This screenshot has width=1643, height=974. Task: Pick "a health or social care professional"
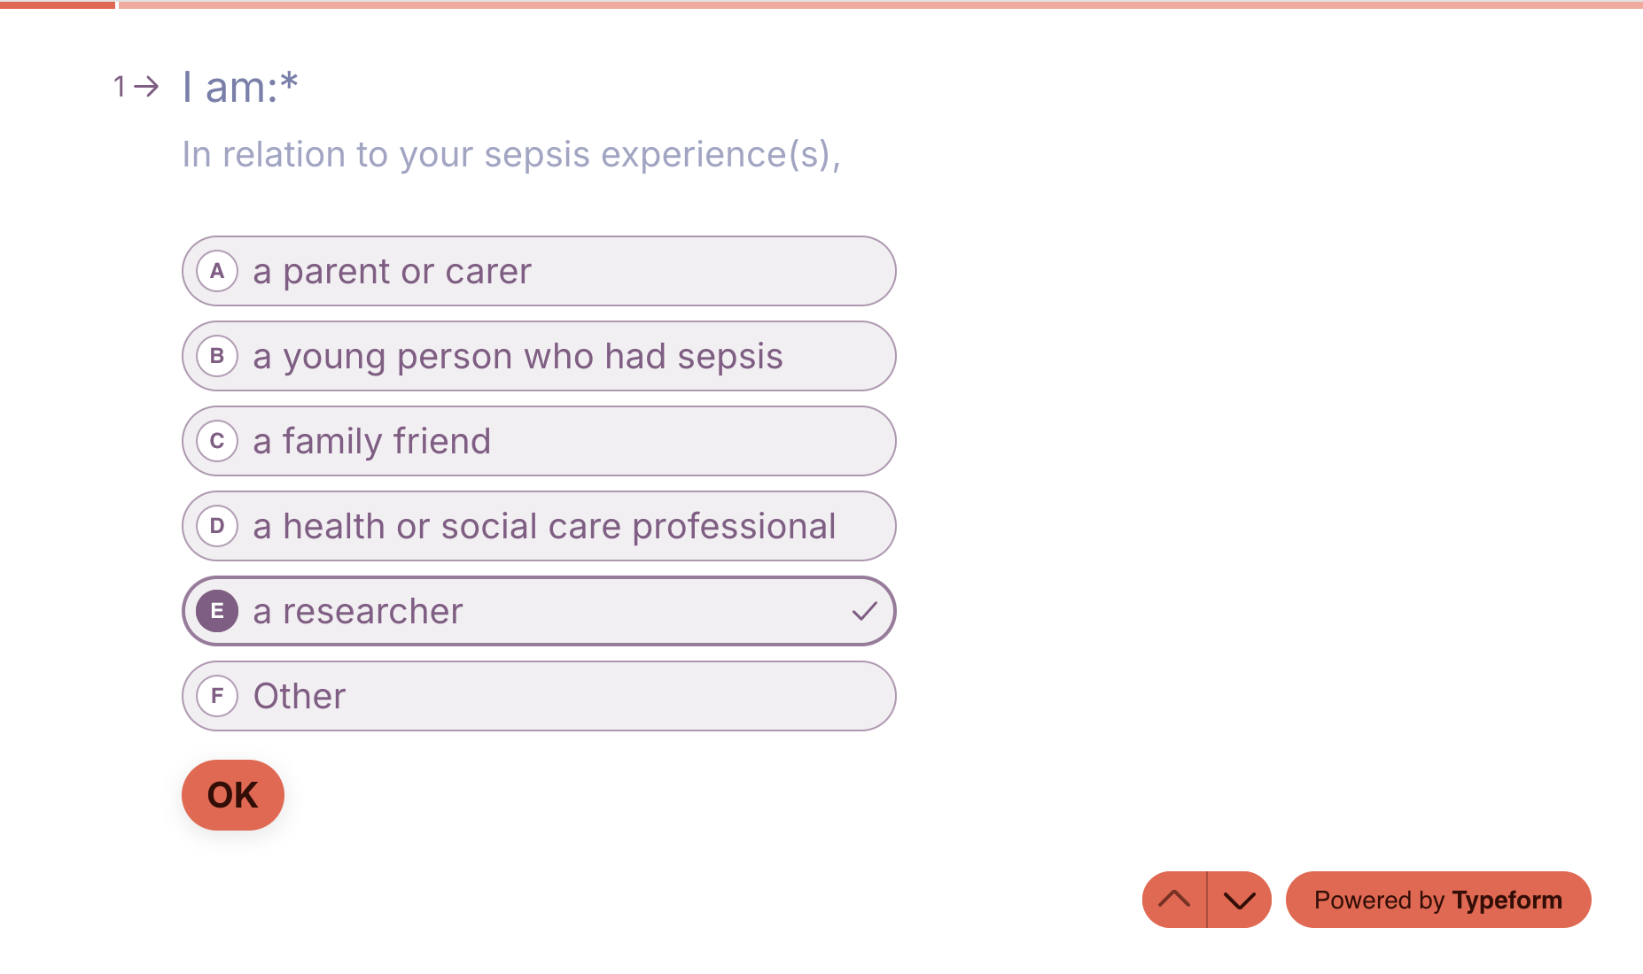[538, 526]
